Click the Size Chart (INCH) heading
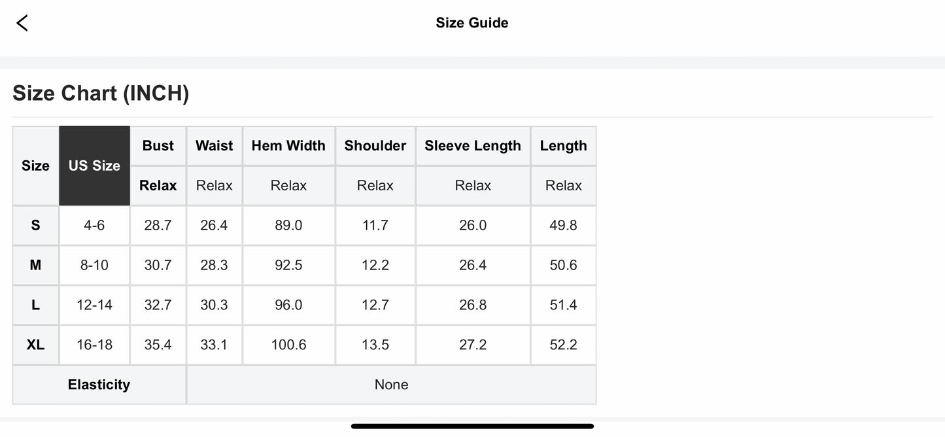The image size is (945, 437). (101, 94)
